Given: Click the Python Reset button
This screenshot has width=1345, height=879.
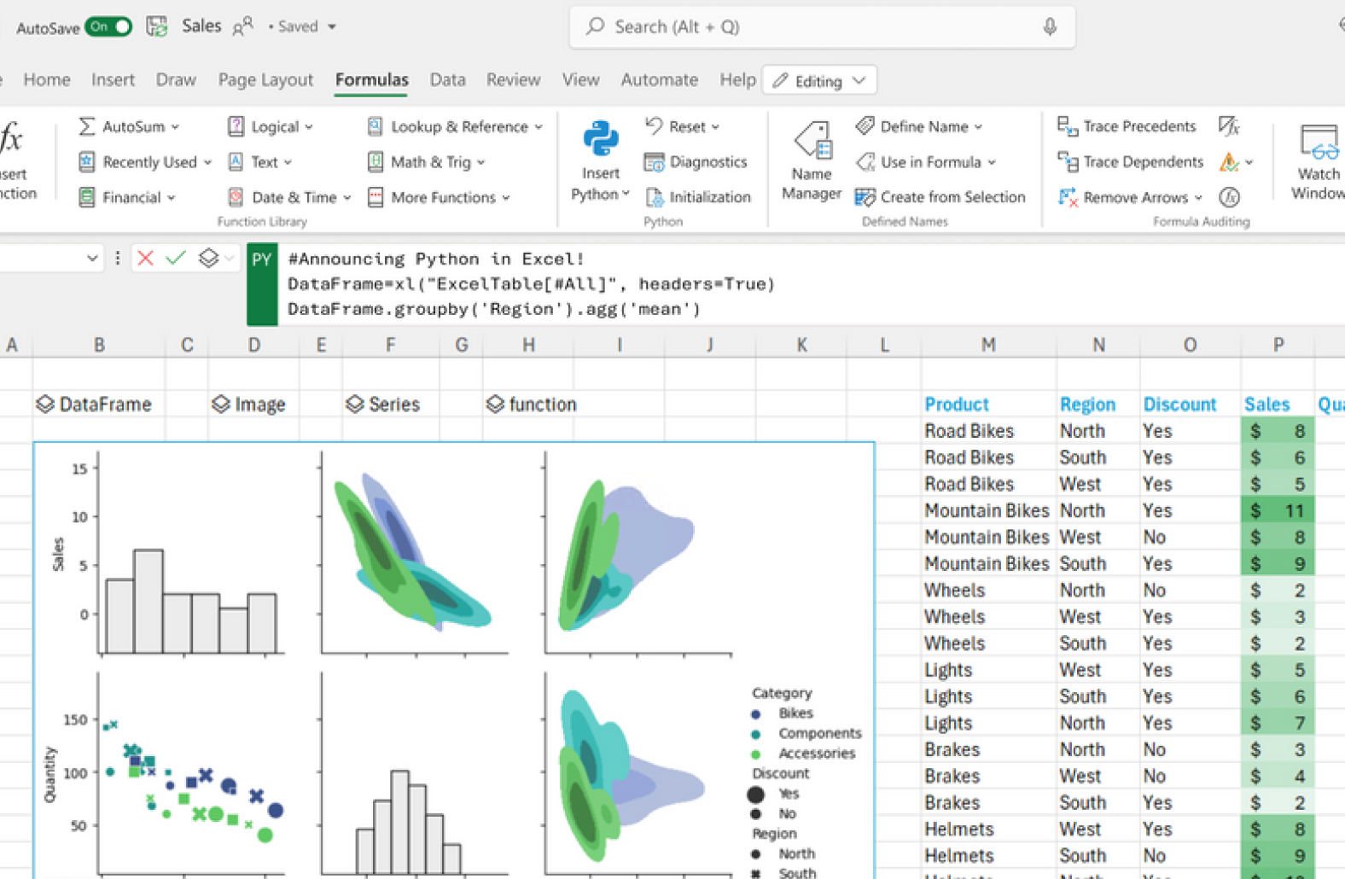Looking at the screenshot, I should tap(682, 126).
